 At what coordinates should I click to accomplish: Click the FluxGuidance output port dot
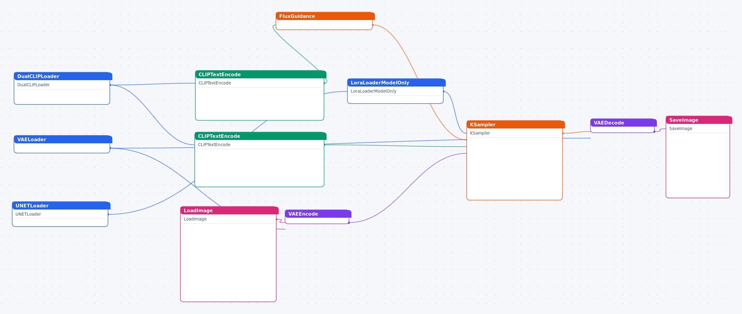pyautogui.click(x=373, y=25)
